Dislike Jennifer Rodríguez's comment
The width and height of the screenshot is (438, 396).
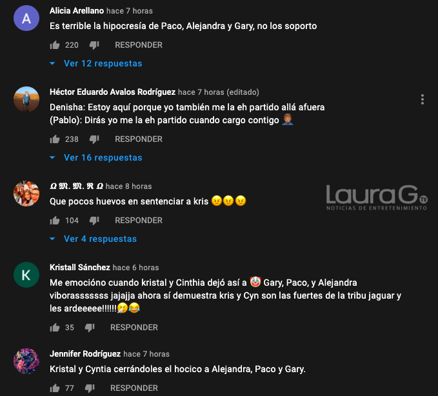90,388
